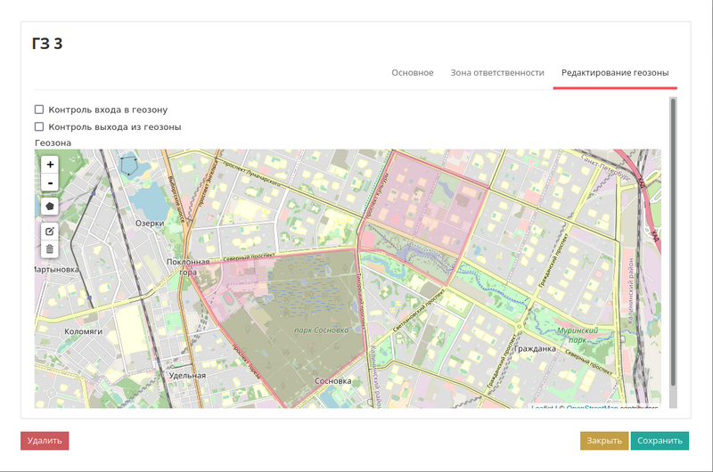Click the Закрыть button
This screenshot has height=472, width=713.
click(604, 440)
